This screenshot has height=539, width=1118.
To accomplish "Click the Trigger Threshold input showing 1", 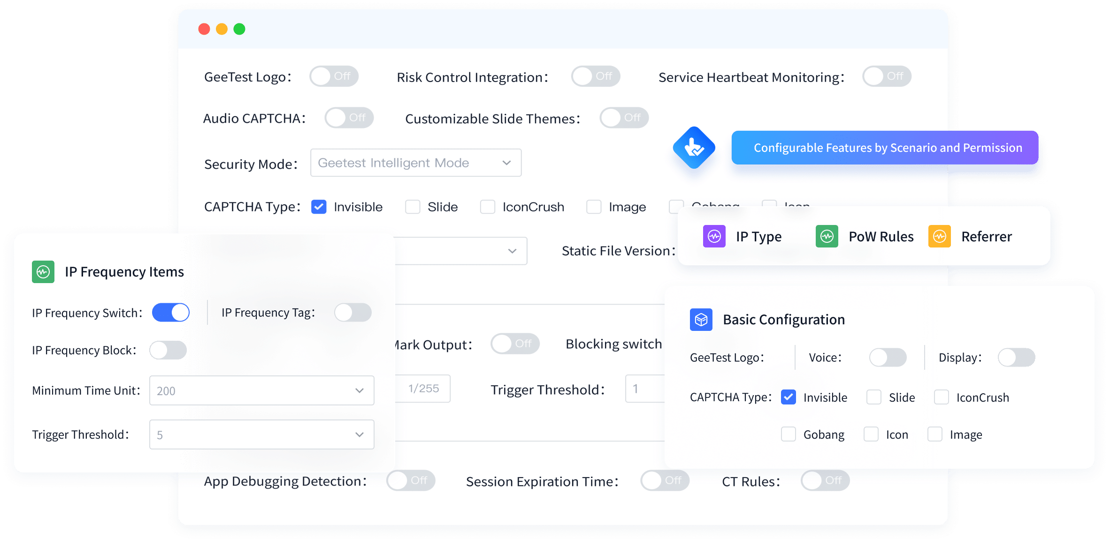I will click(645, 389).
